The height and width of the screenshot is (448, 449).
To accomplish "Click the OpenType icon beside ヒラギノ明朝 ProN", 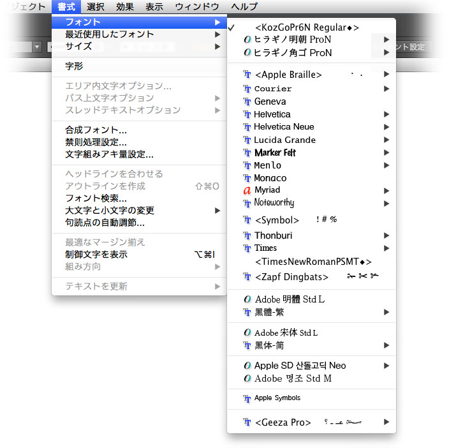I will click(x=247, y=40).
